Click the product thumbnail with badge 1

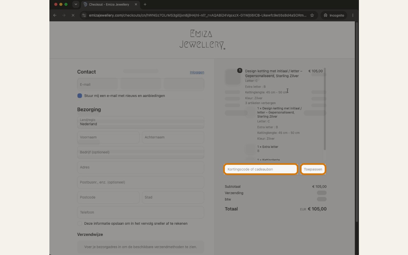[x=233, y=77]
